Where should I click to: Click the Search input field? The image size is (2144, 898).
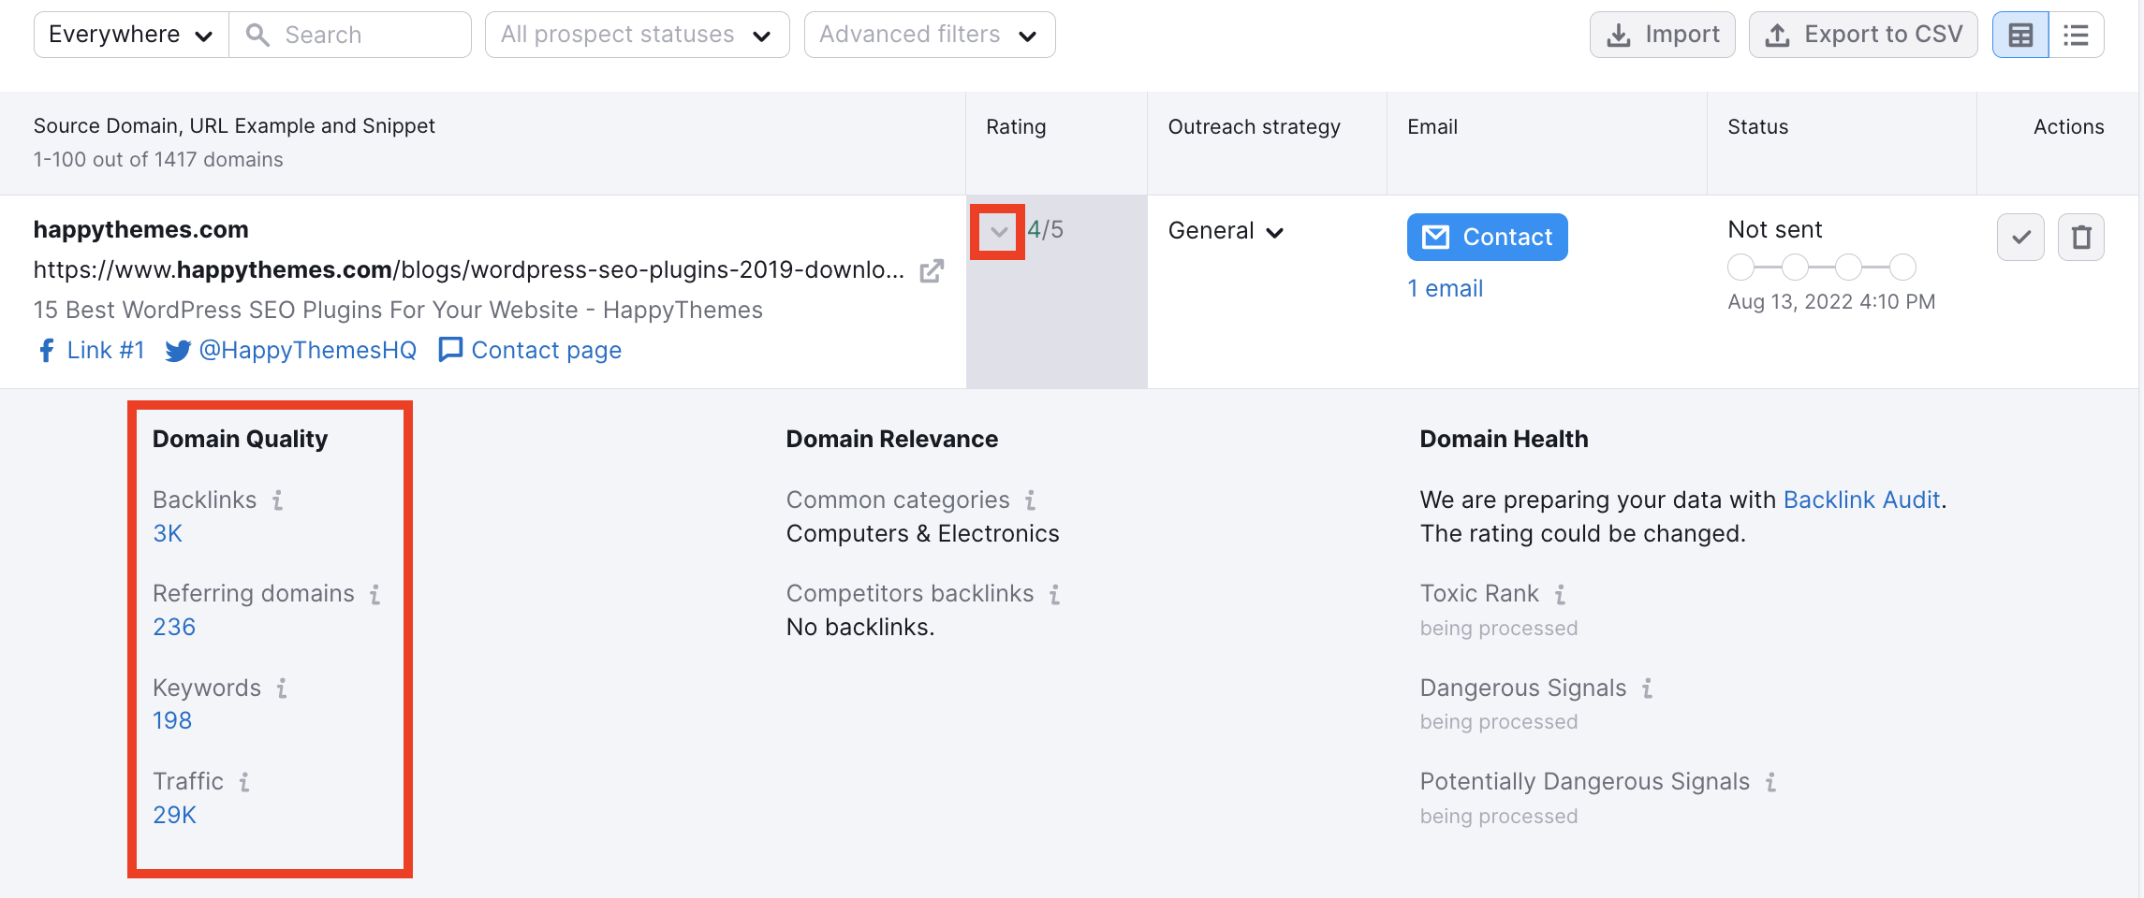[x=350, y=35]
